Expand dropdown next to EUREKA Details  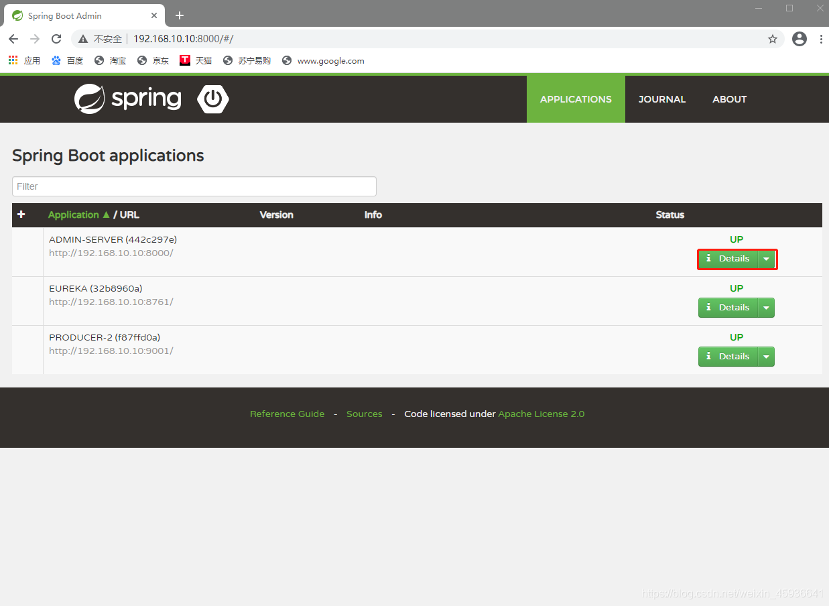click(x=766, y=308)
